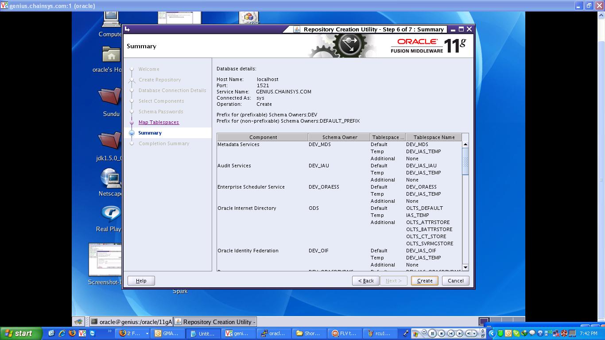
Task: Switch to the Untitled taskbar button
Action: (202, 333)
